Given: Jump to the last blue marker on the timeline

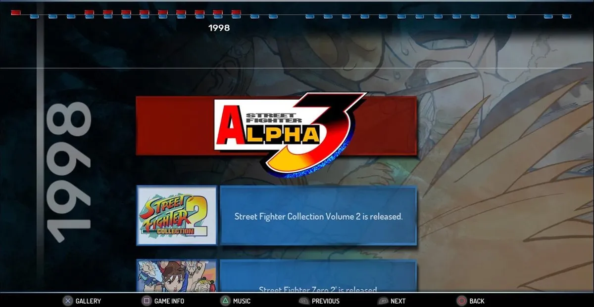Looking at the screenshot, I should click(x=567, y=16).
